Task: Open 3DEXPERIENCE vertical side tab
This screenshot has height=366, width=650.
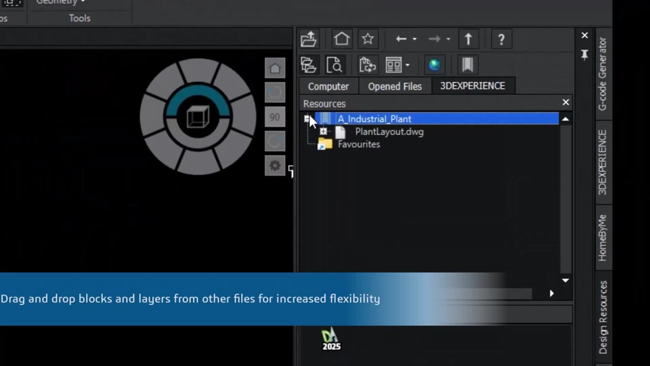Action: (x=603, y=162)
